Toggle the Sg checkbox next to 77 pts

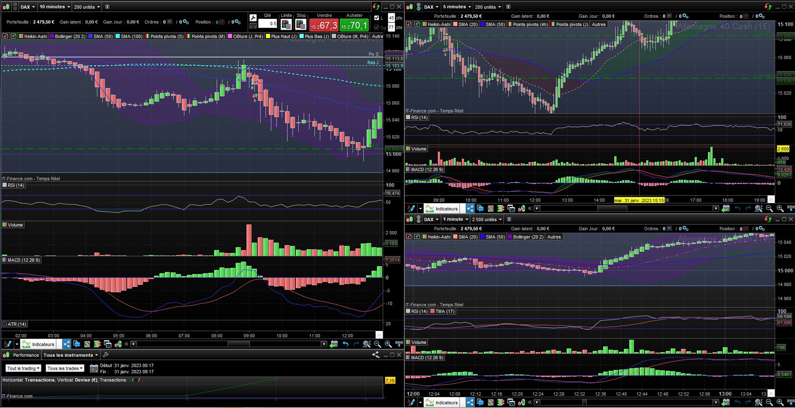377,27
